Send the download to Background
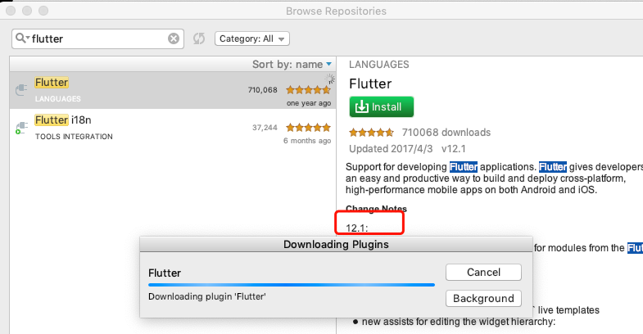The height and width of the screenshot is (334, 643). click(x=483, y=298)
